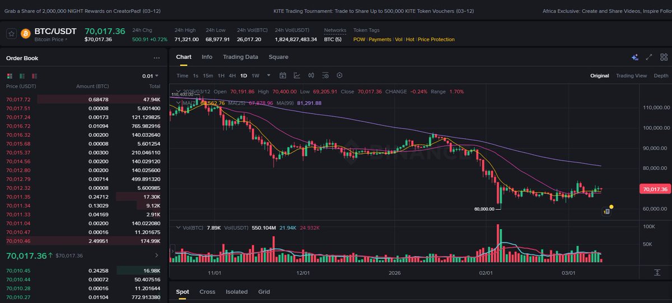Collapse the MA indicator legend chevron
The height and width of the screenshot is (303, 672).
click(178, 103)
